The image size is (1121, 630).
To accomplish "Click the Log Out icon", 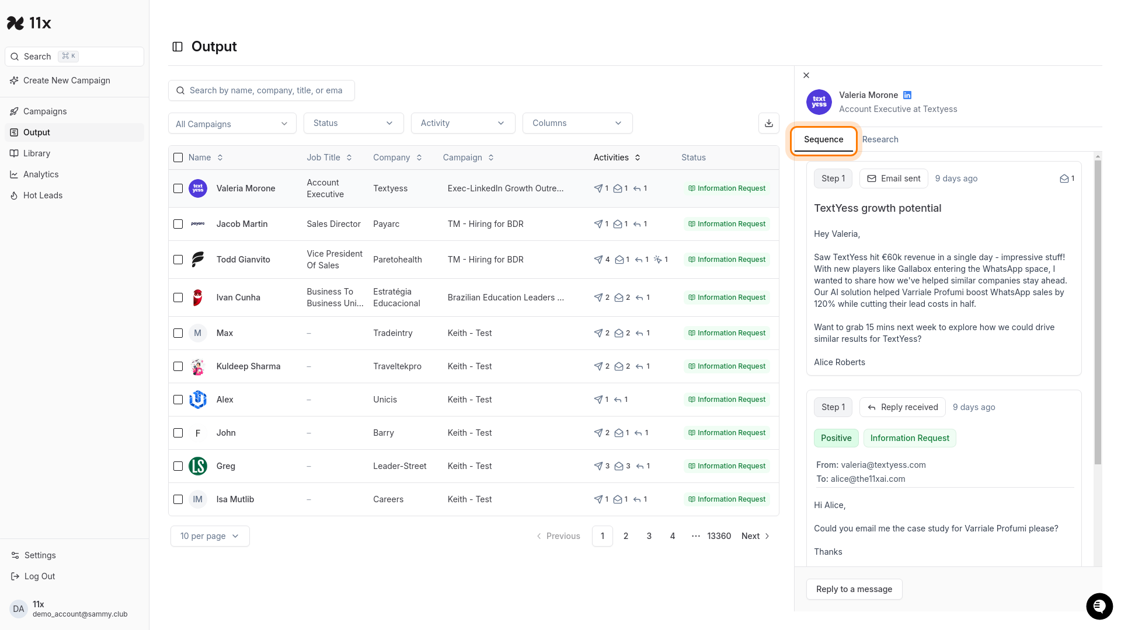I will point(15,576).
